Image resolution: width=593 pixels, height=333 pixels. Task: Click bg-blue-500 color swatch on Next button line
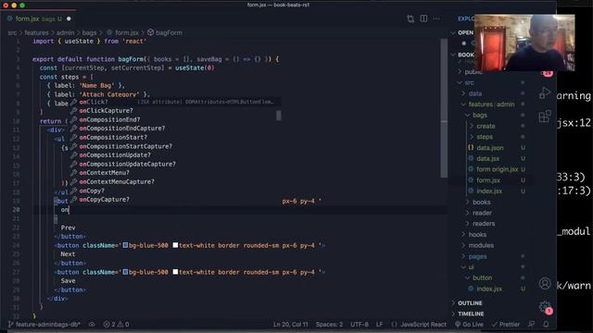[x=125, y=245]
